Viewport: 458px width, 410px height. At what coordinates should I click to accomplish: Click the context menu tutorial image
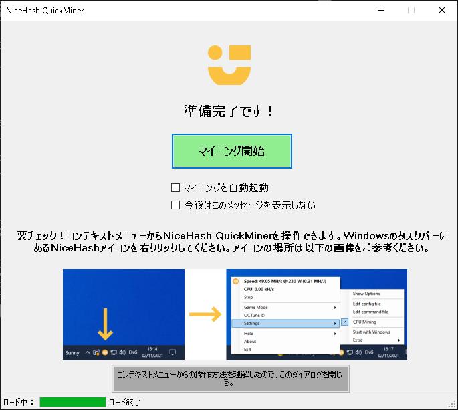point(235,314)
